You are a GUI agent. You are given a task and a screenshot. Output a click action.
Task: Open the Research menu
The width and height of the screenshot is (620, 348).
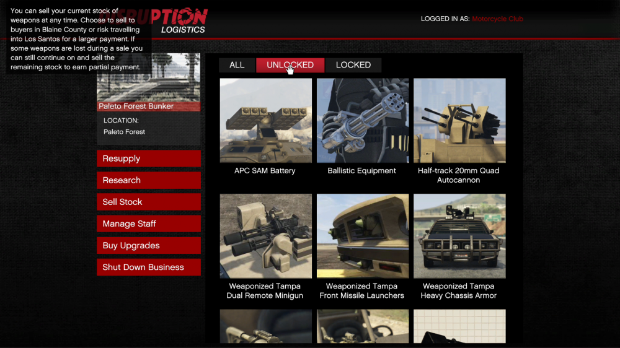[x=149, y=180]
